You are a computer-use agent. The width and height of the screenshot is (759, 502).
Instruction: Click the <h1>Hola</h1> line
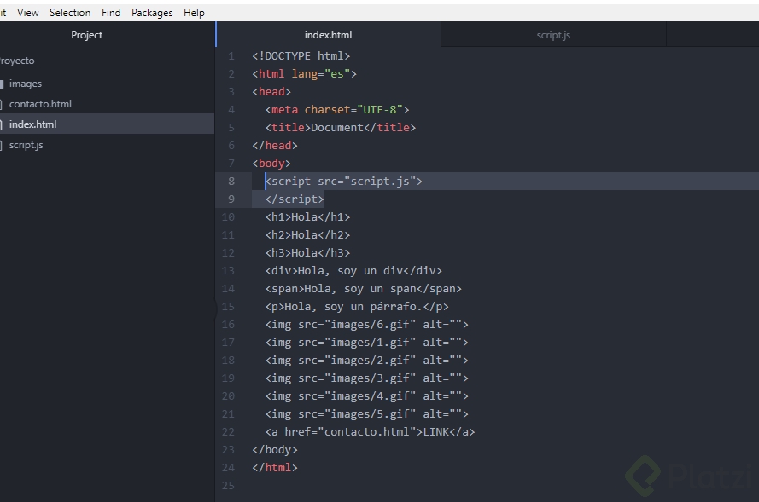click(x=308, y=217)
